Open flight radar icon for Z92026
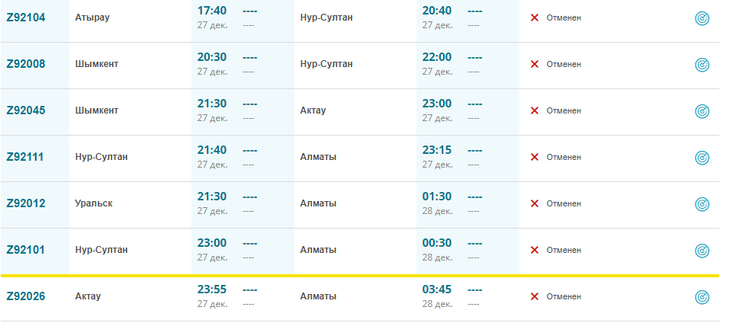 tap(702, 297)
